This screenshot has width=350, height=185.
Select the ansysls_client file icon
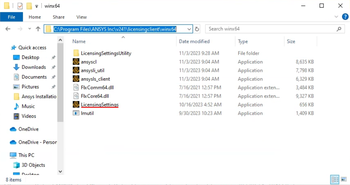coord(76,79)
